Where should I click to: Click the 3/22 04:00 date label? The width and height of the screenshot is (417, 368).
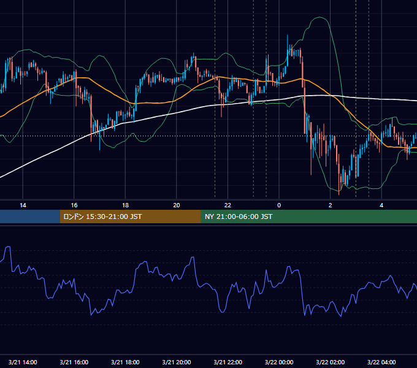point(381,362)
